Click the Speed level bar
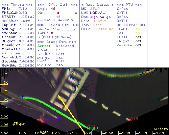Viewport: 169px width, 135px height. click(66, 29)
